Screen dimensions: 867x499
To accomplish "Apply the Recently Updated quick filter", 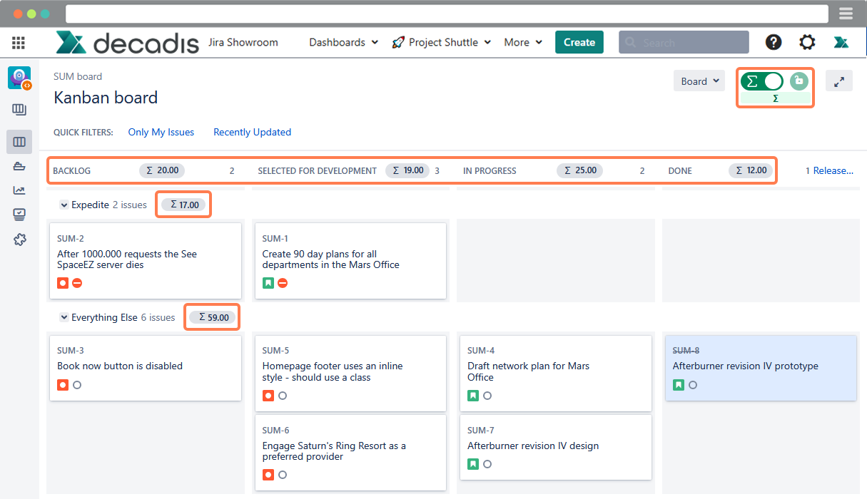I will (x=252, y=132).
